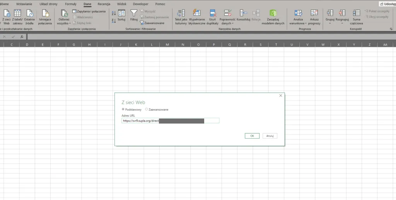Switch to the Widok tab
The image size is (396, 200).
tap(122, 4)
